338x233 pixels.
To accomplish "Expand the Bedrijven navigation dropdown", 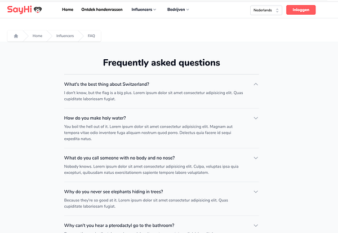I will coord(178,10).
